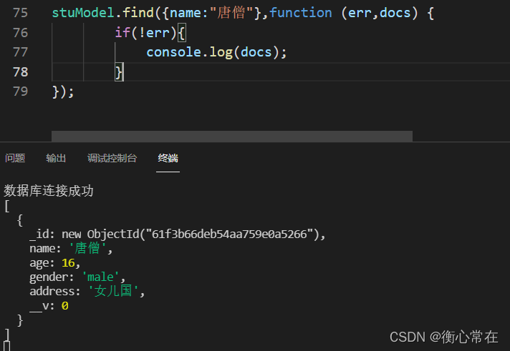Click line number 76 in gutter
This screenshot has width=510, height=351.
click(21, 33)
